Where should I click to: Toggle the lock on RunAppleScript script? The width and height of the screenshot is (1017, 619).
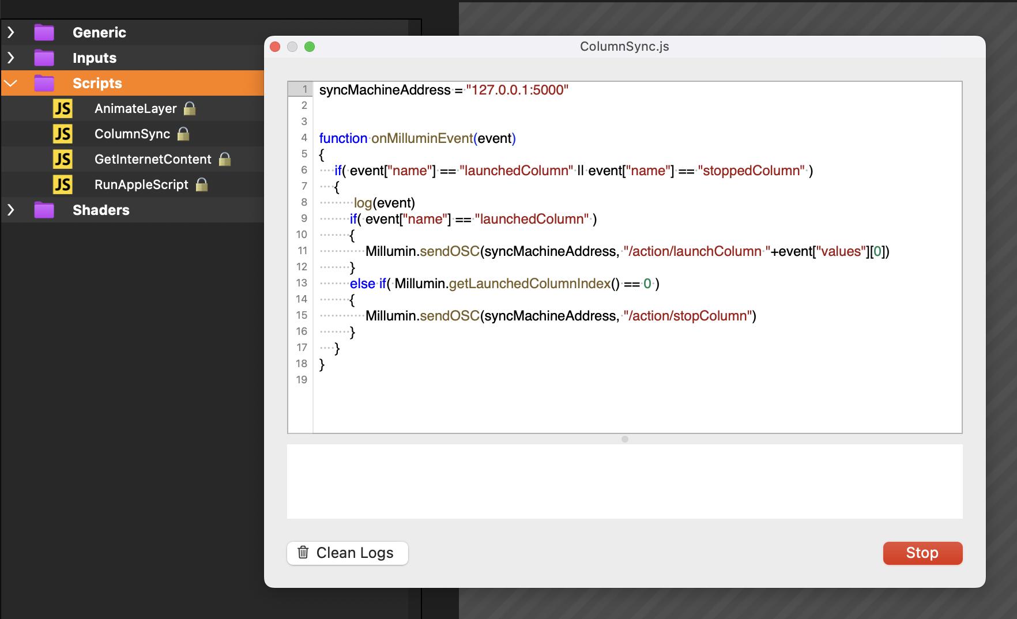click(201, 184)
